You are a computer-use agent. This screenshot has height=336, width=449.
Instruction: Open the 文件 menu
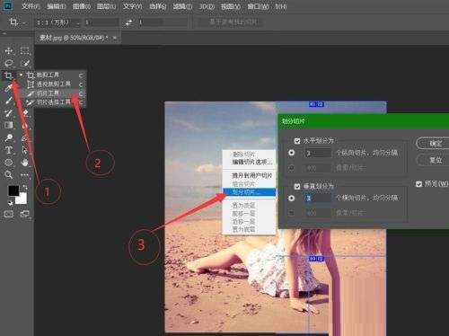[31, 6]
